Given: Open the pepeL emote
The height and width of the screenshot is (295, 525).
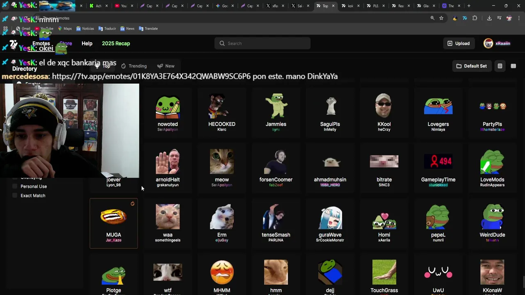Looking at the screenshot, I should (438, 223).
